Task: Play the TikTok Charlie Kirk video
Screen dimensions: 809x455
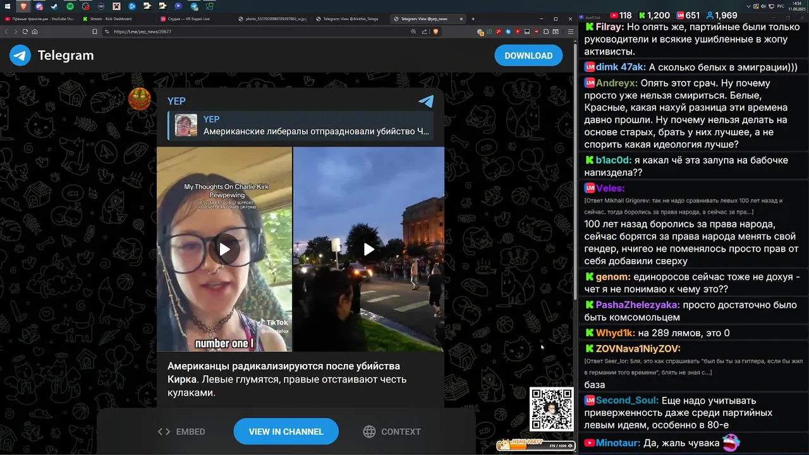Action: coord(224,249)
